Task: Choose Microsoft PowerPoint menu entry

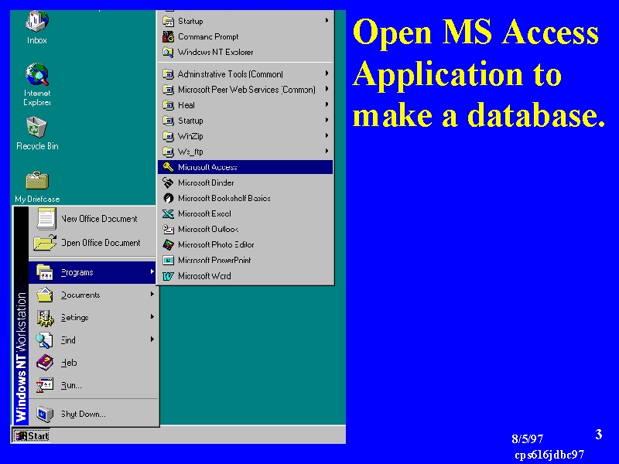Action: tap(245, 260)
